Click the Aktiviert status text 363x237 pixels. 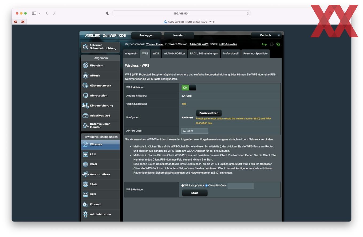pyautogui.click(x=187, y=118)
